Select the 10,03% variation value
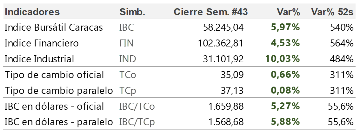This screenshot has height=134, width=360. pos(283,59)
